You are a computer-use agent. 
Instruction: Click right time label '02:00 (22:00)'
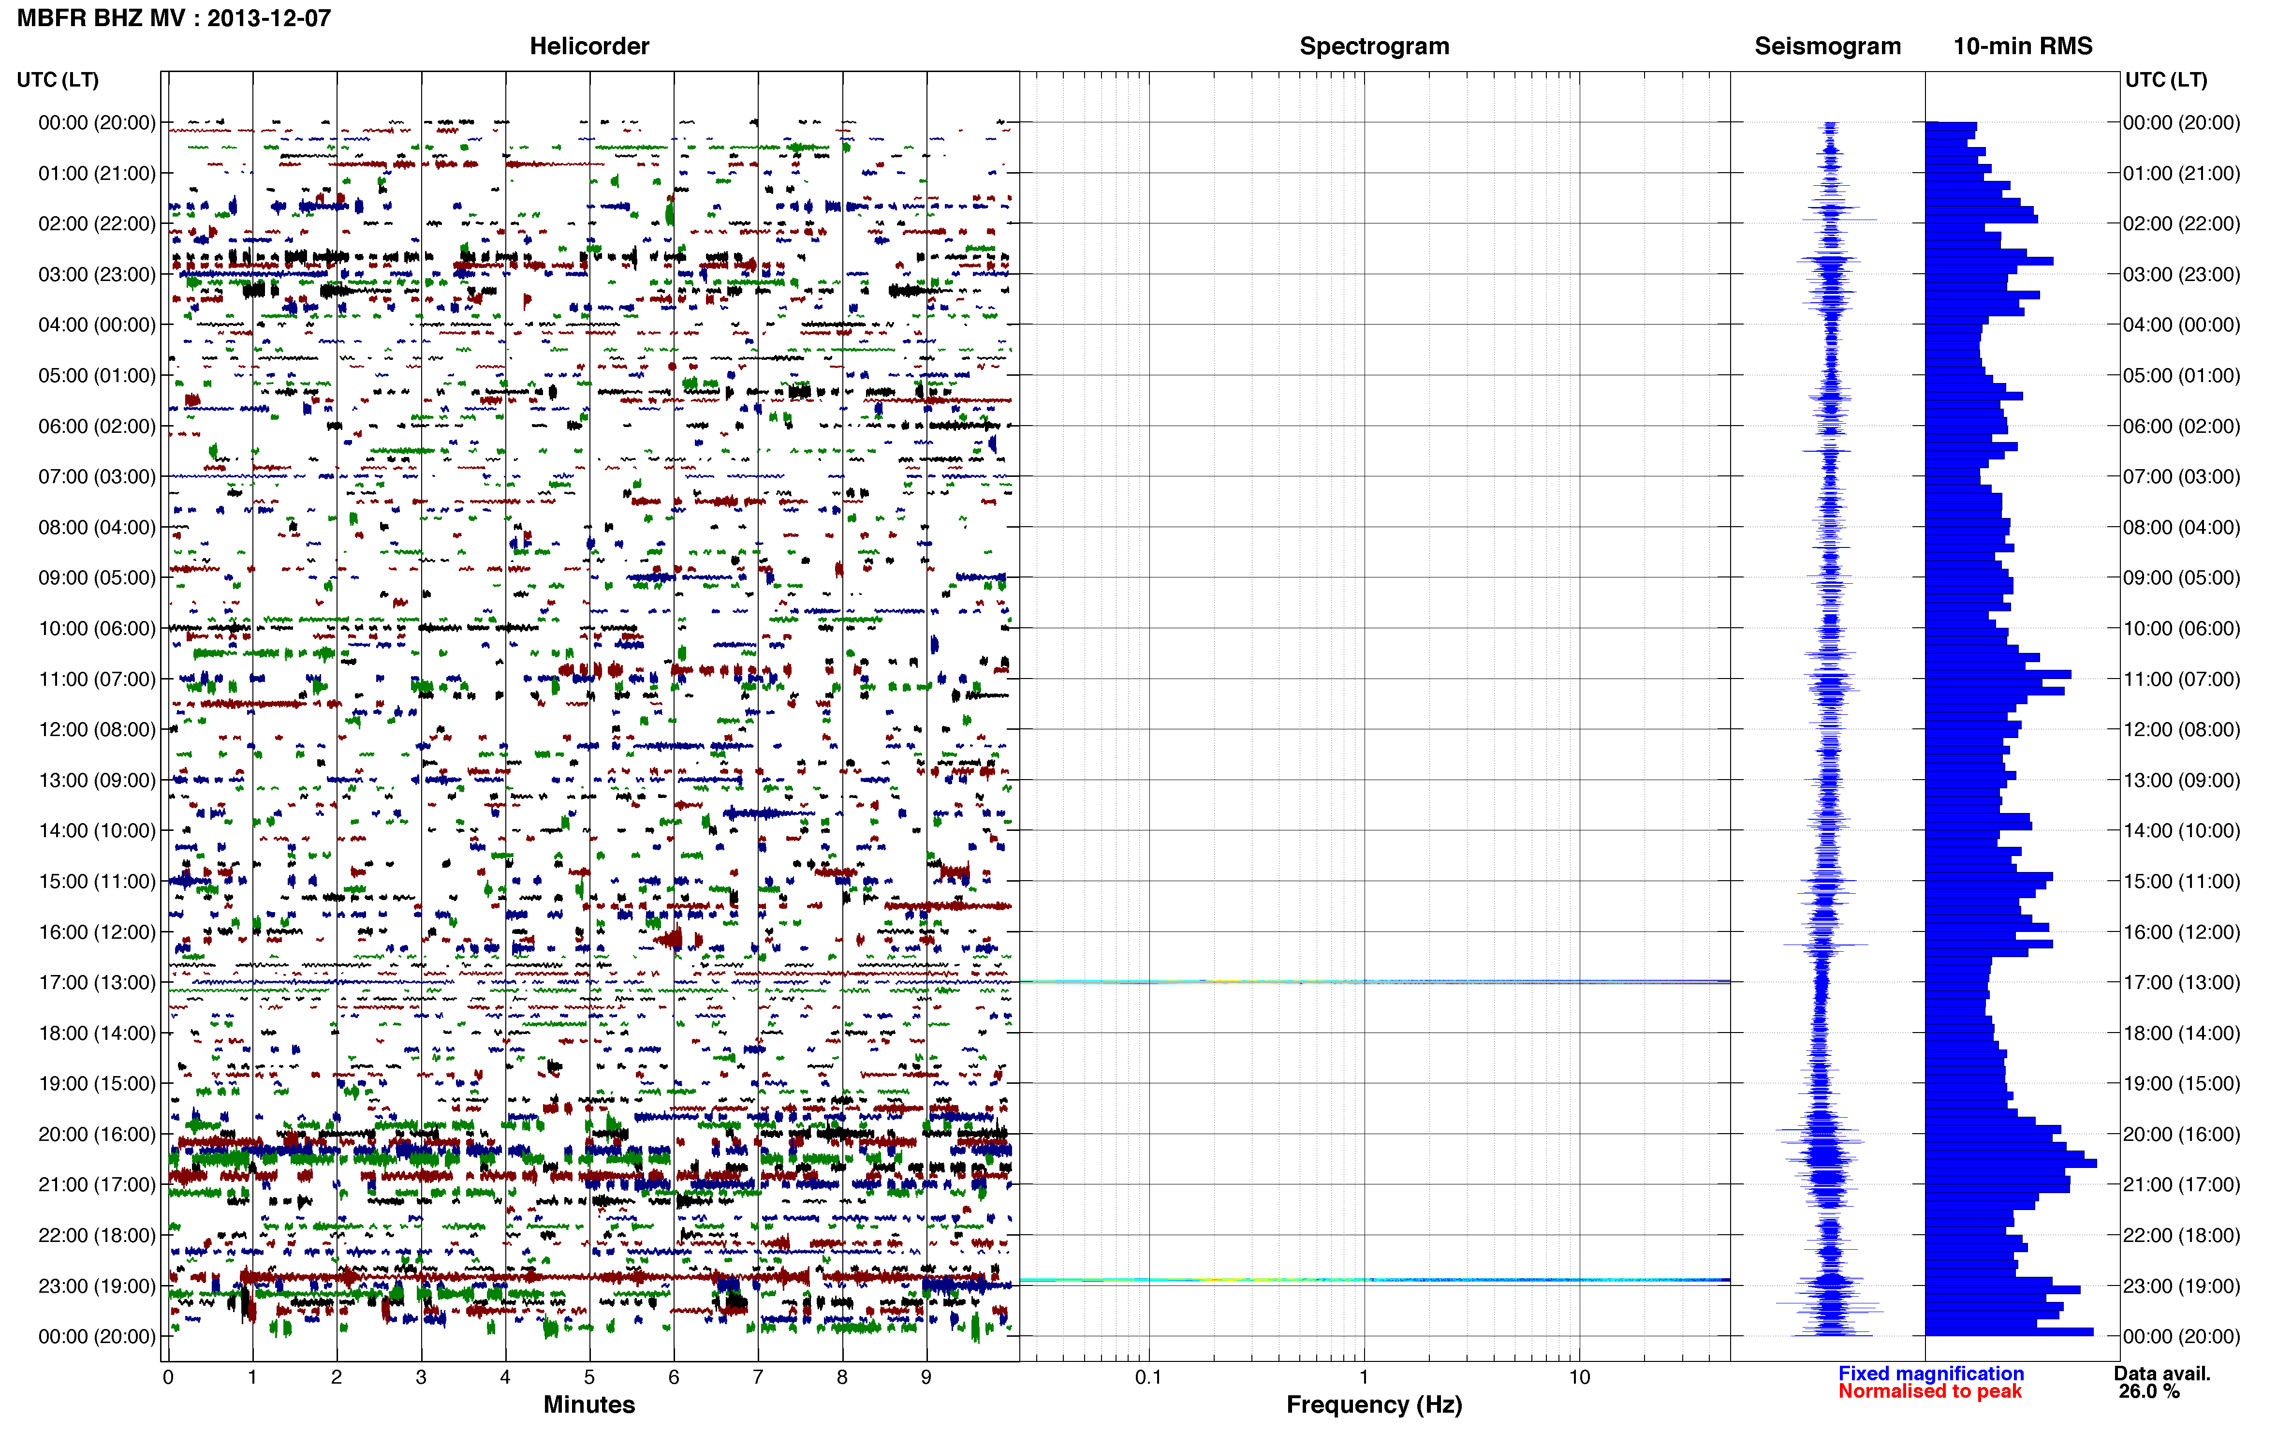2181,223
